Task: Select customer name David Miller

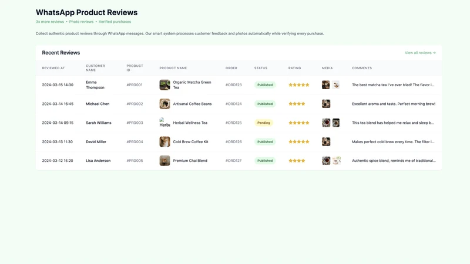Action: (96, 142)
